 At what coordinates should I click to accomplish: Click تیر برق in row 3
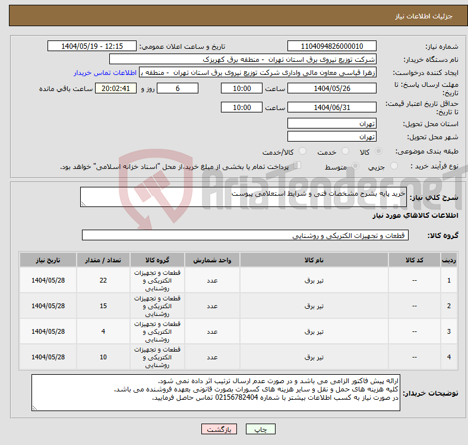point(314,331)
